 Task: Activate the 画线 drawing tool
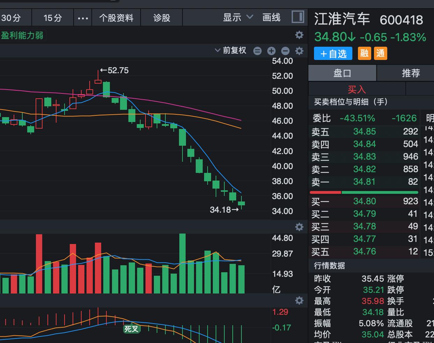[271, 17]
